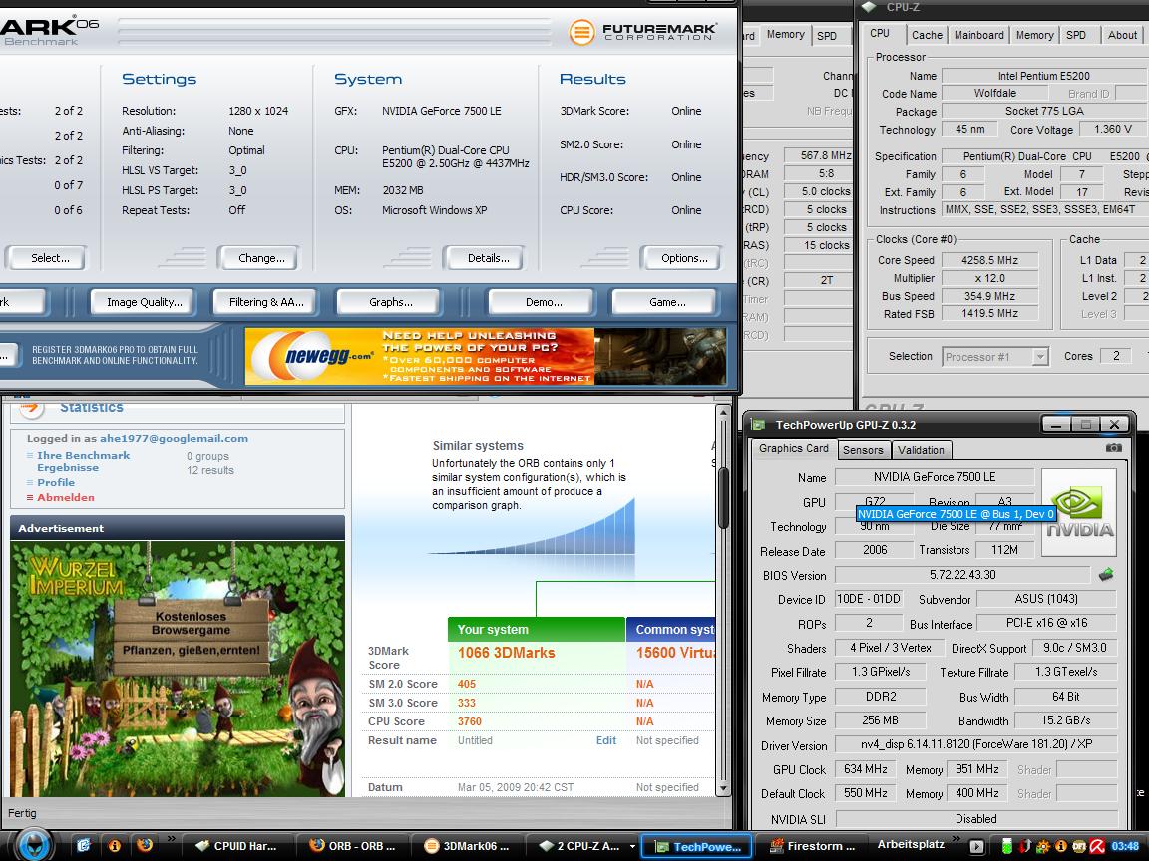Click the save BIOS chip icon in GPU-Z
This screenshot has width=1149, height=861.
tap(1106, 575)
